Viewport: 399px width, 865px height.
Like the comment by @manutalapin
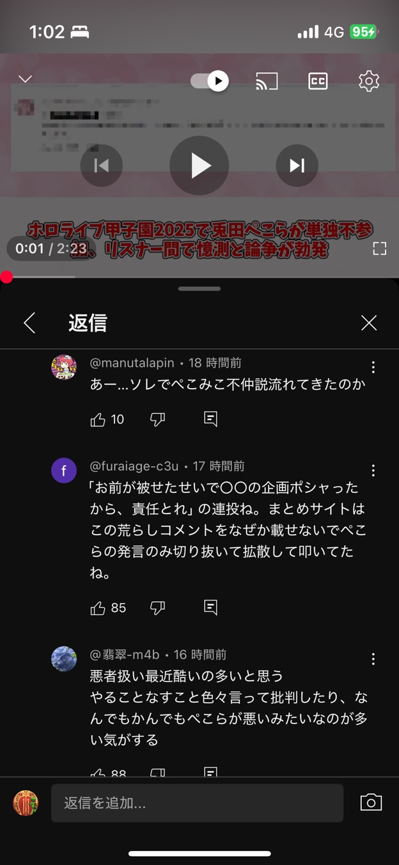[98, 419]
